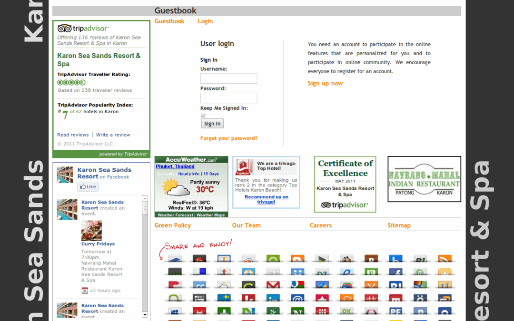Open the 'Curry Fridays' event link

click(x=98, y=244)
